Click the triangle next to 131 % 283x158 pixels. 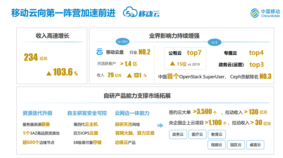[x=129, y=75]
